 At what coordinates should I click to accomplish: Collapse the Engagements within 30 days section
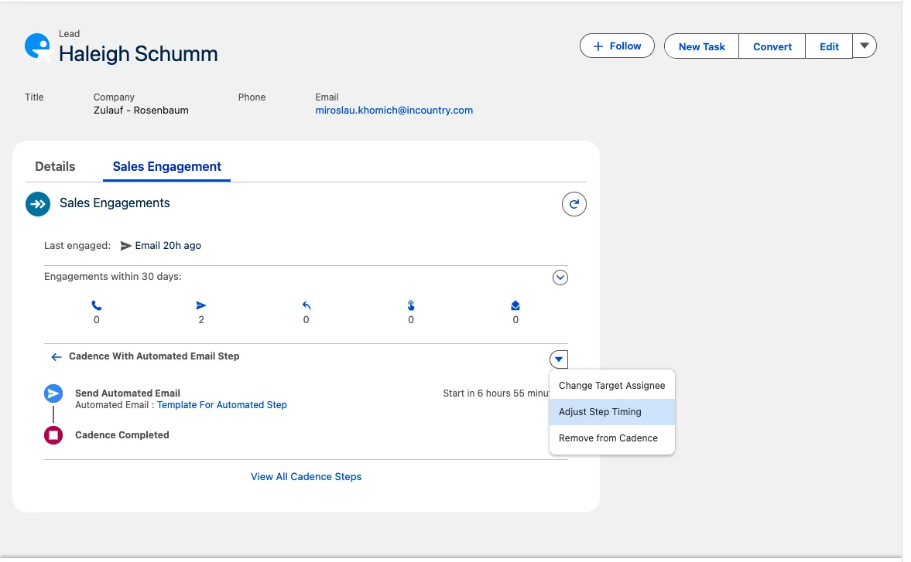tap(560, 278)
